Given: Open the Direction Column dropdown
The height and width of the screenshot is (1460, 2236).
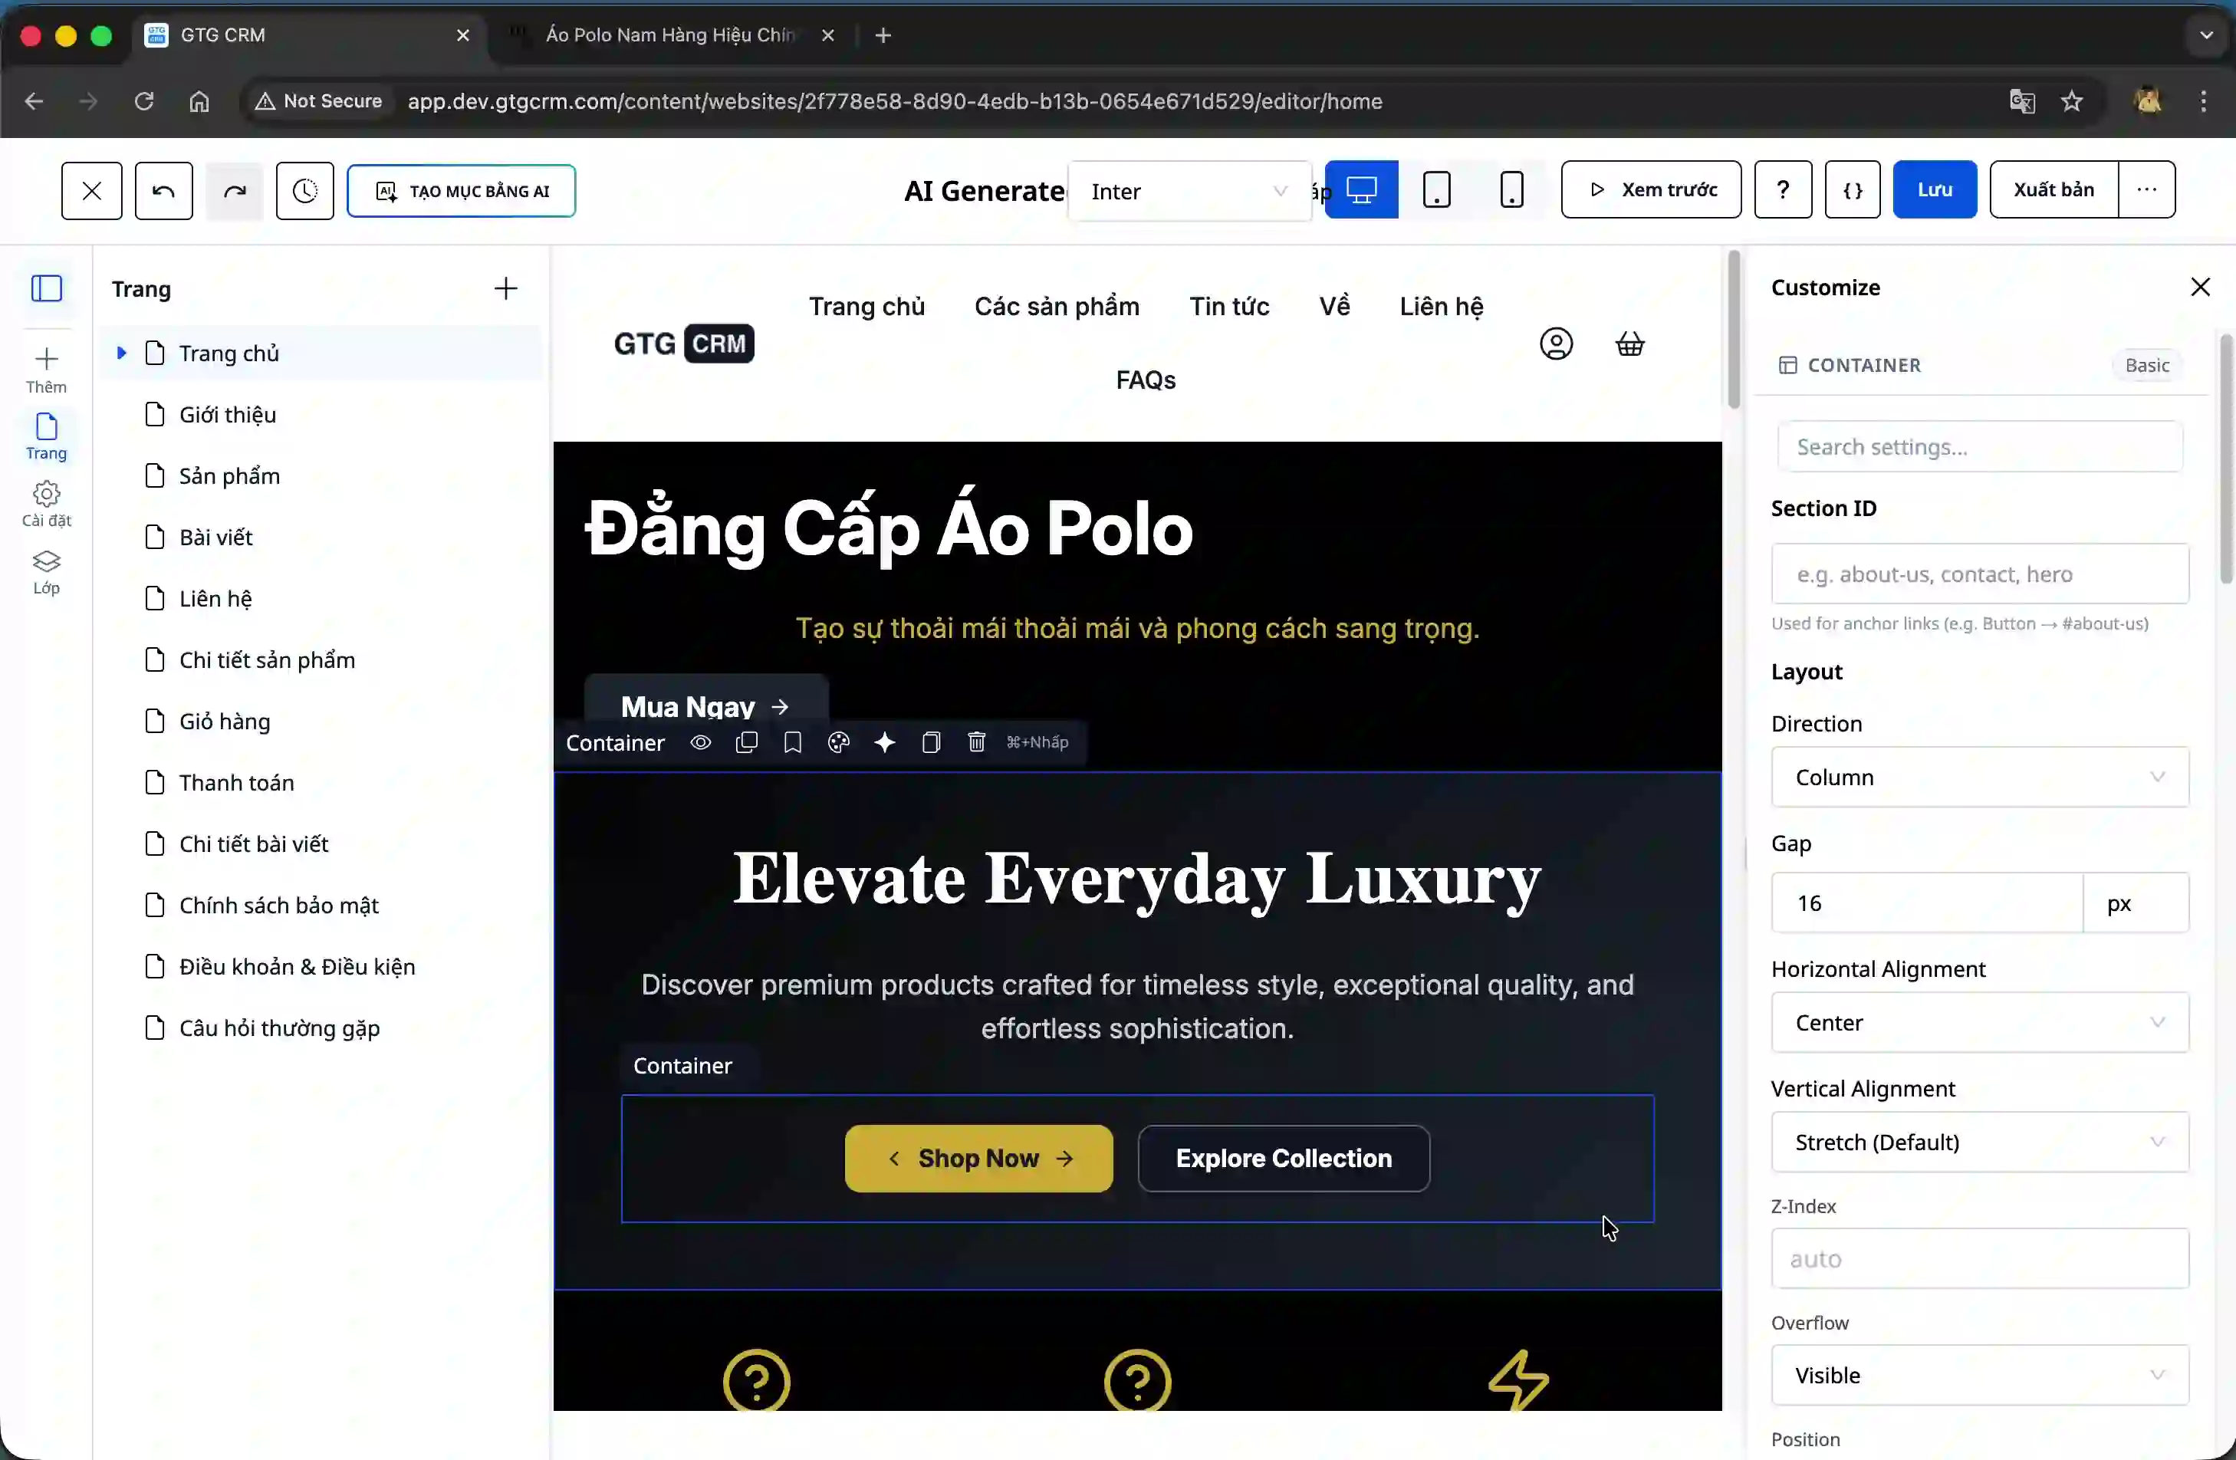Looking at the screenshot, I should click(1978, 777).
